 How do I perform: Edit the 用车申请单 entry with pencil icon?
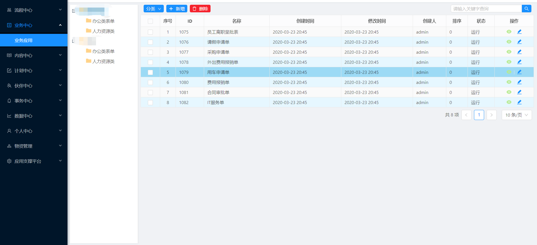coord(519,72)
